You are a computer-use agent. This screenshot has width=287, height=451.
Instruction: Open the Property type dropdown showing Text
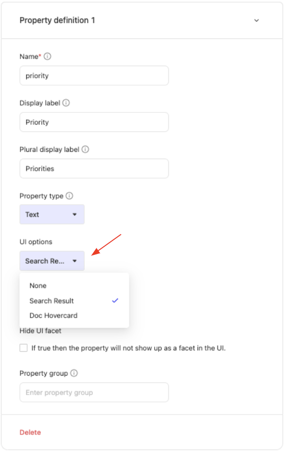point(52,214)
